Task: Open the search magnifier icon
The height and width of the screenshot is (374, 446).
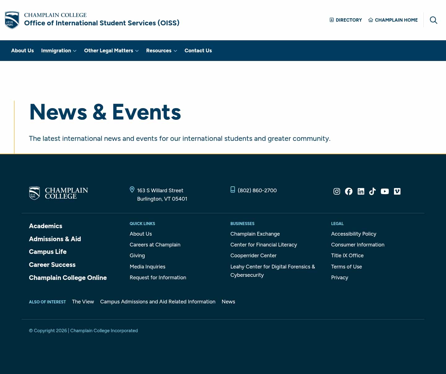Action: pyautogui.click(x=434, y=20)
